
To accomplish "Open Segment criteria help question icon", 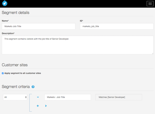I will tap(33, 87).
